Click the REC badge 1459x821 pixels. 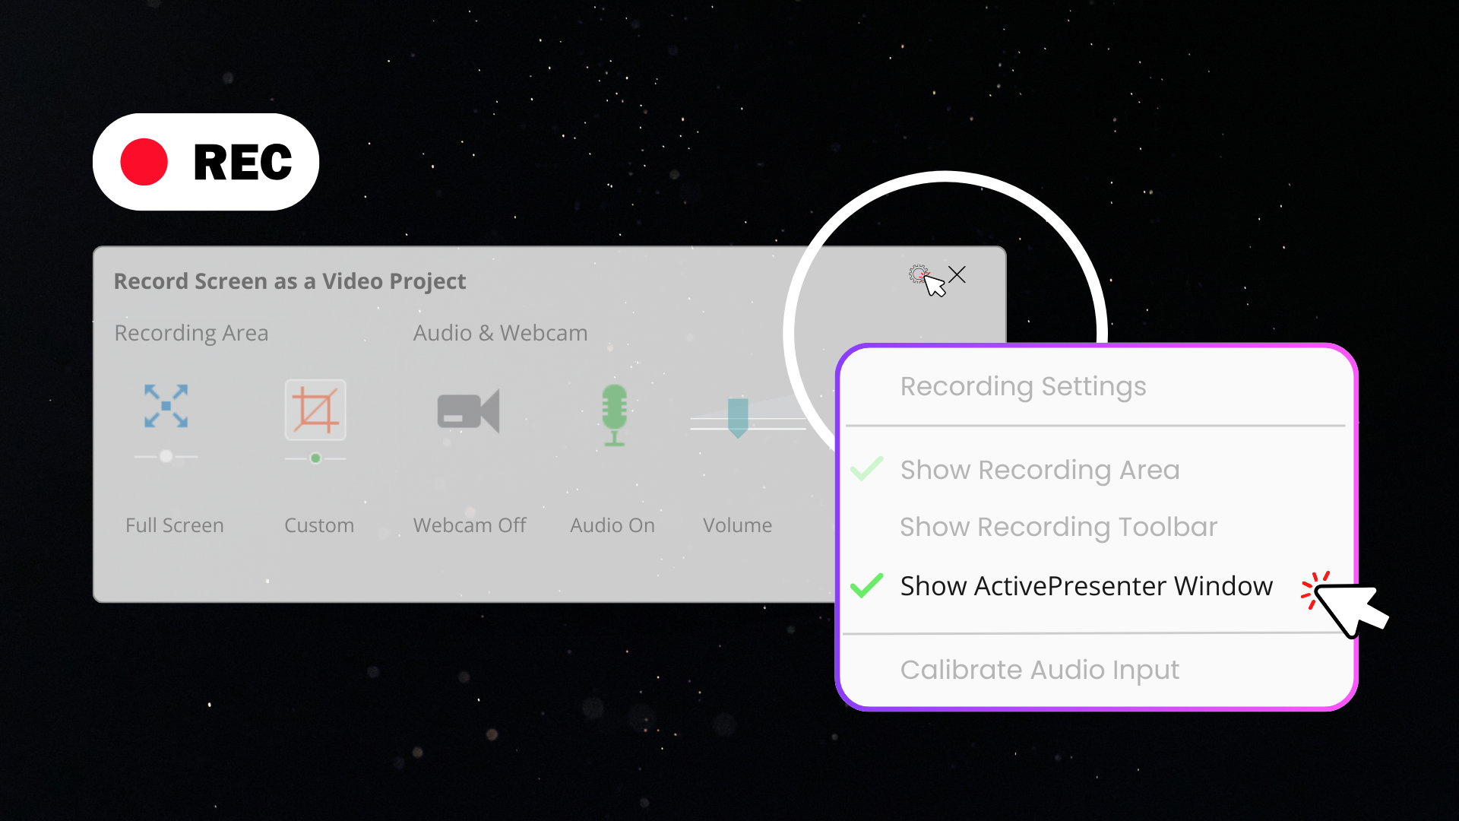[x=206, y=162]
